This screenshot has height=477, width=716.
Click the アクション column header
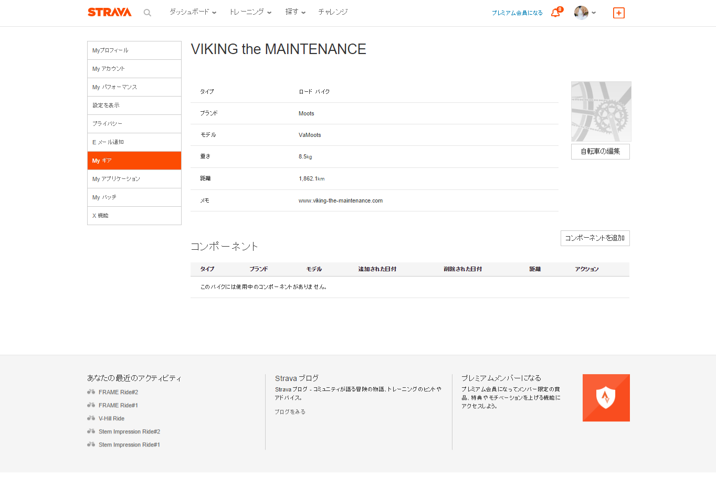[587, 269]
